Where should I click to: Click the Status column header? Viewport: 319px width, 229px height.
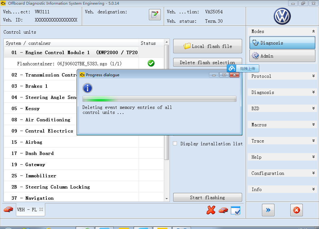tap(151, 43)
